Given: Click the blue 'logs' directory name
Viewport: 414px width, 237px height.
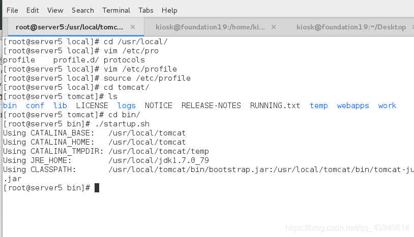Looking at the screenshot, I should click(x=127, y=106).
